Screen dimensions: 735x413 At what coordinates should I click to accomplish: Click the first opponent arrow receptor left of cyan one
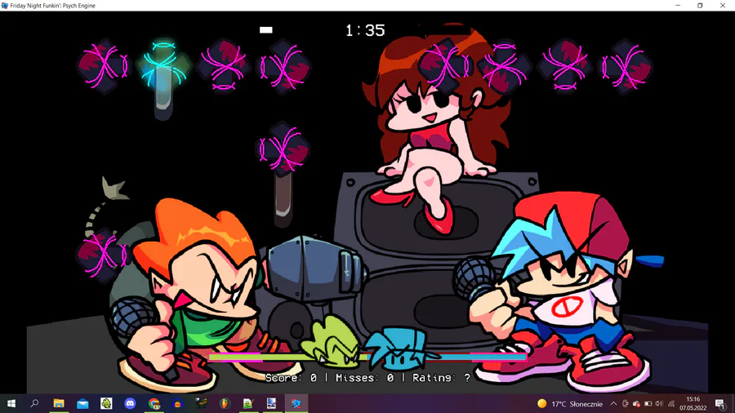(103, 66)
